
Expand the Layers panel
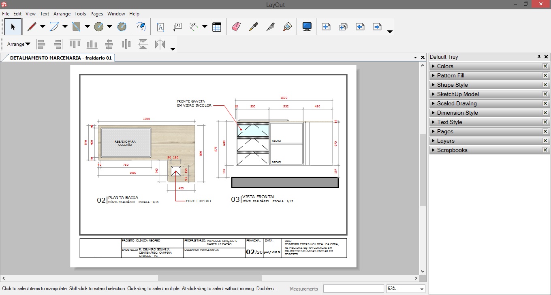click(x=446, y=141)
